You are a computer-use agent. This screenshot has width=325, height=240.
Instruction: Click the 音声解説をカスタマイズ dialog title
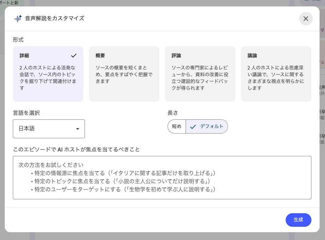[47, 19]
